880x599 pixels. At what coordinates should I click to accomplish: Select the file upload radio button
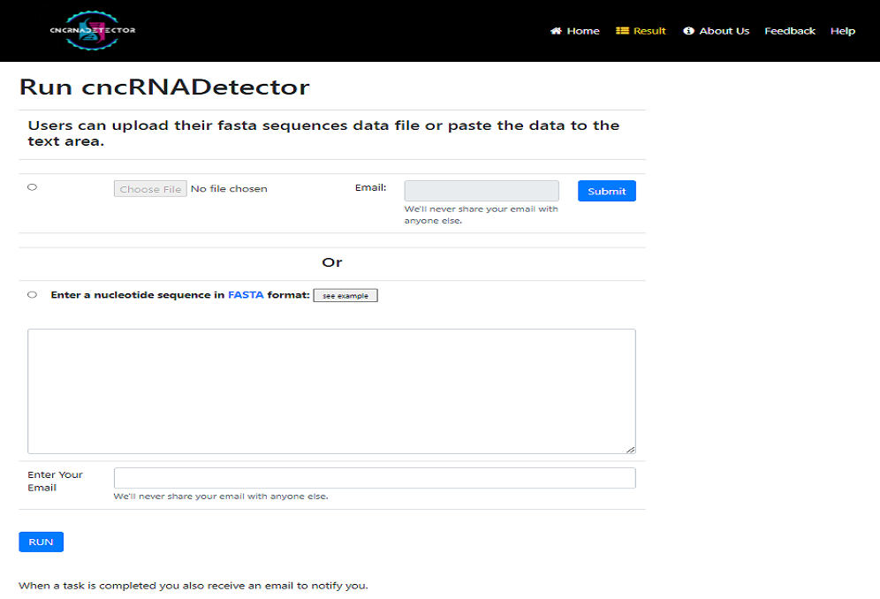pyautogui.click(x=32, y=187)
